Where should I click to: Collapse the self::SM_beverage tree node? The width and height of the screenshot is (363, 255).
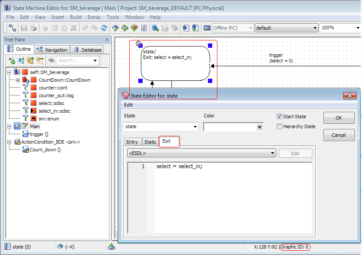[9, 72]
